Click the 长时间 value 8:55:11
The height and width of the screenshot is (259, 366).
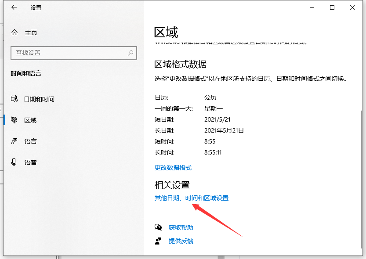[x=213, y=152]
